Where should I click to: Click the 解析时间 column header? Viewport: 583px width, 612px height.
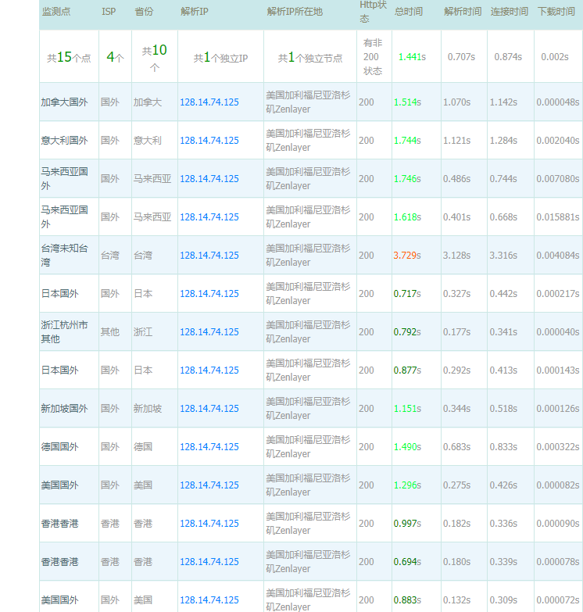point(463,13)
